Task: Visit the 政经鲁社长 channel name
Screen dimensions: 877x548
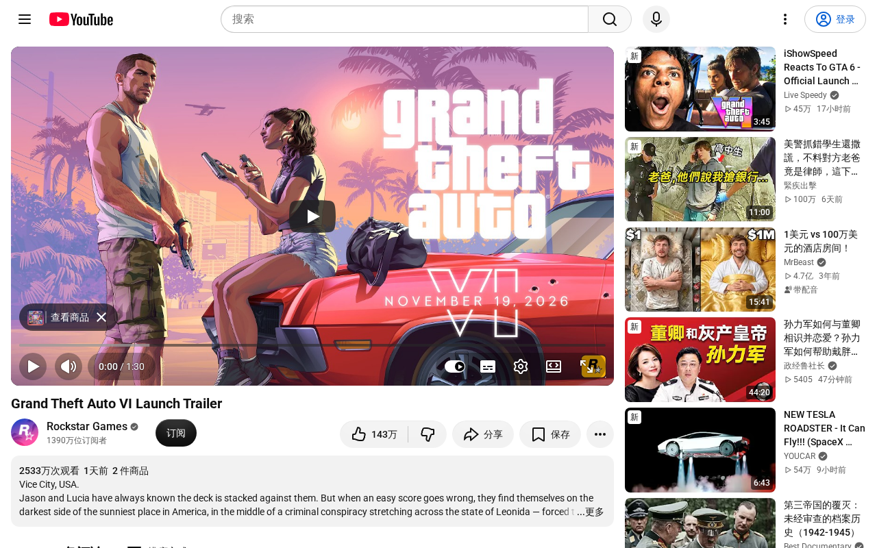Action: click(x=804, y=366)
